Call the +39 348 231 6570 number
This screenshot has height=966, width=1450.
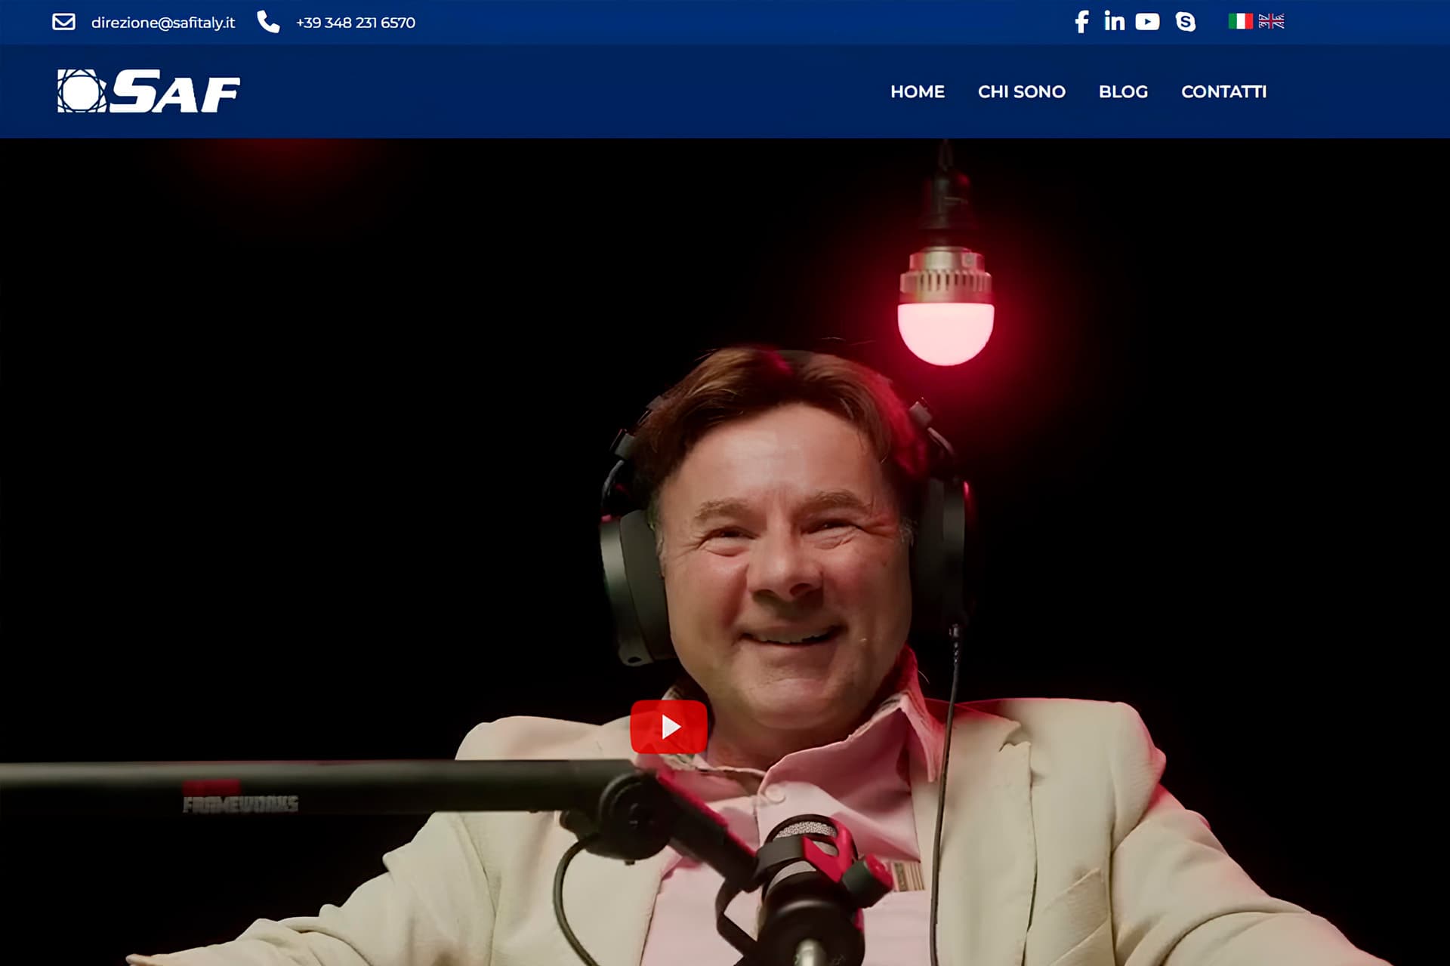355,23
